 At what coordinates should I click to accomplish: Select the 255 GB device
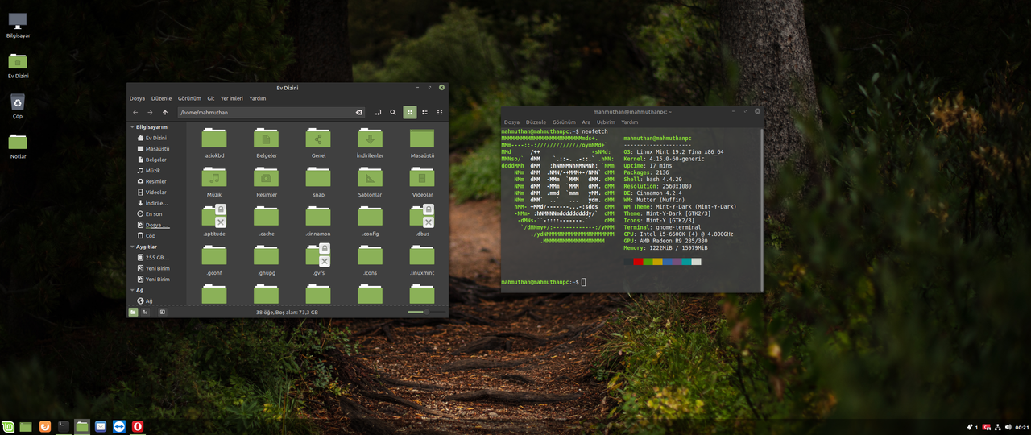pyautogui.click(x=157, y=258)
